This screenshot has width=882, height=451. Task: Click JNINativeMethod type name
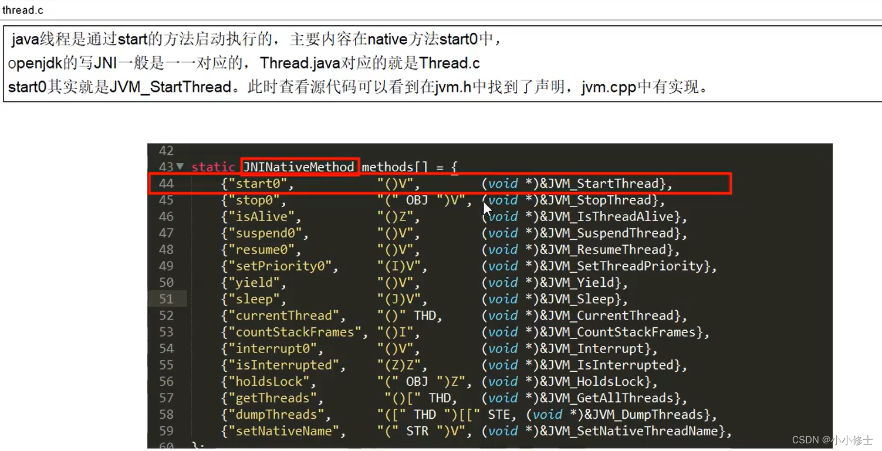(299, 167)
